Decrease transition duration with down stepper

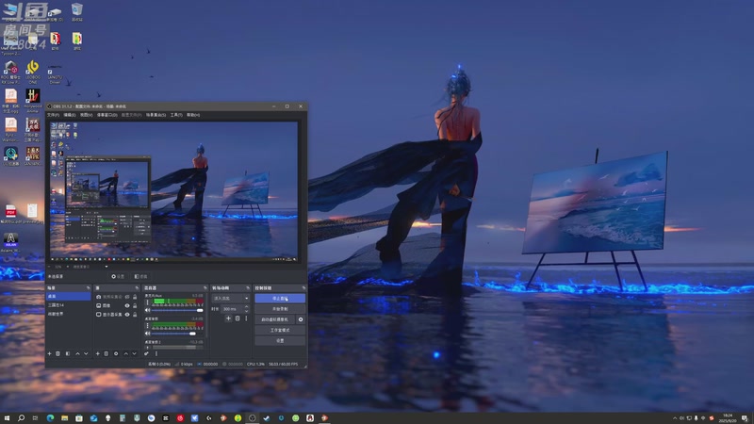pos(247,311)
